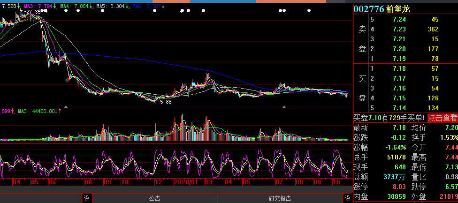Click the 5.88 low price label

pyautogui.click(x=166, y=101)
